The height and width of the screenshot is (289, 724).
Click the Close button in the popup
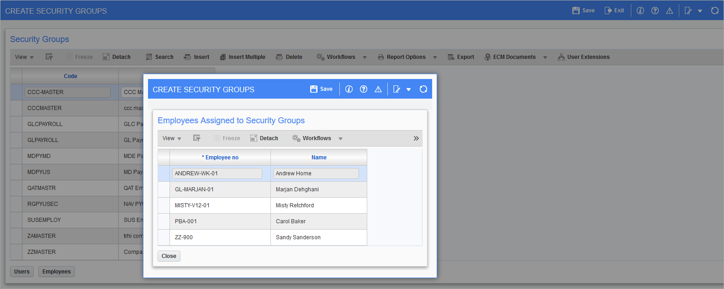click(169, 256)
